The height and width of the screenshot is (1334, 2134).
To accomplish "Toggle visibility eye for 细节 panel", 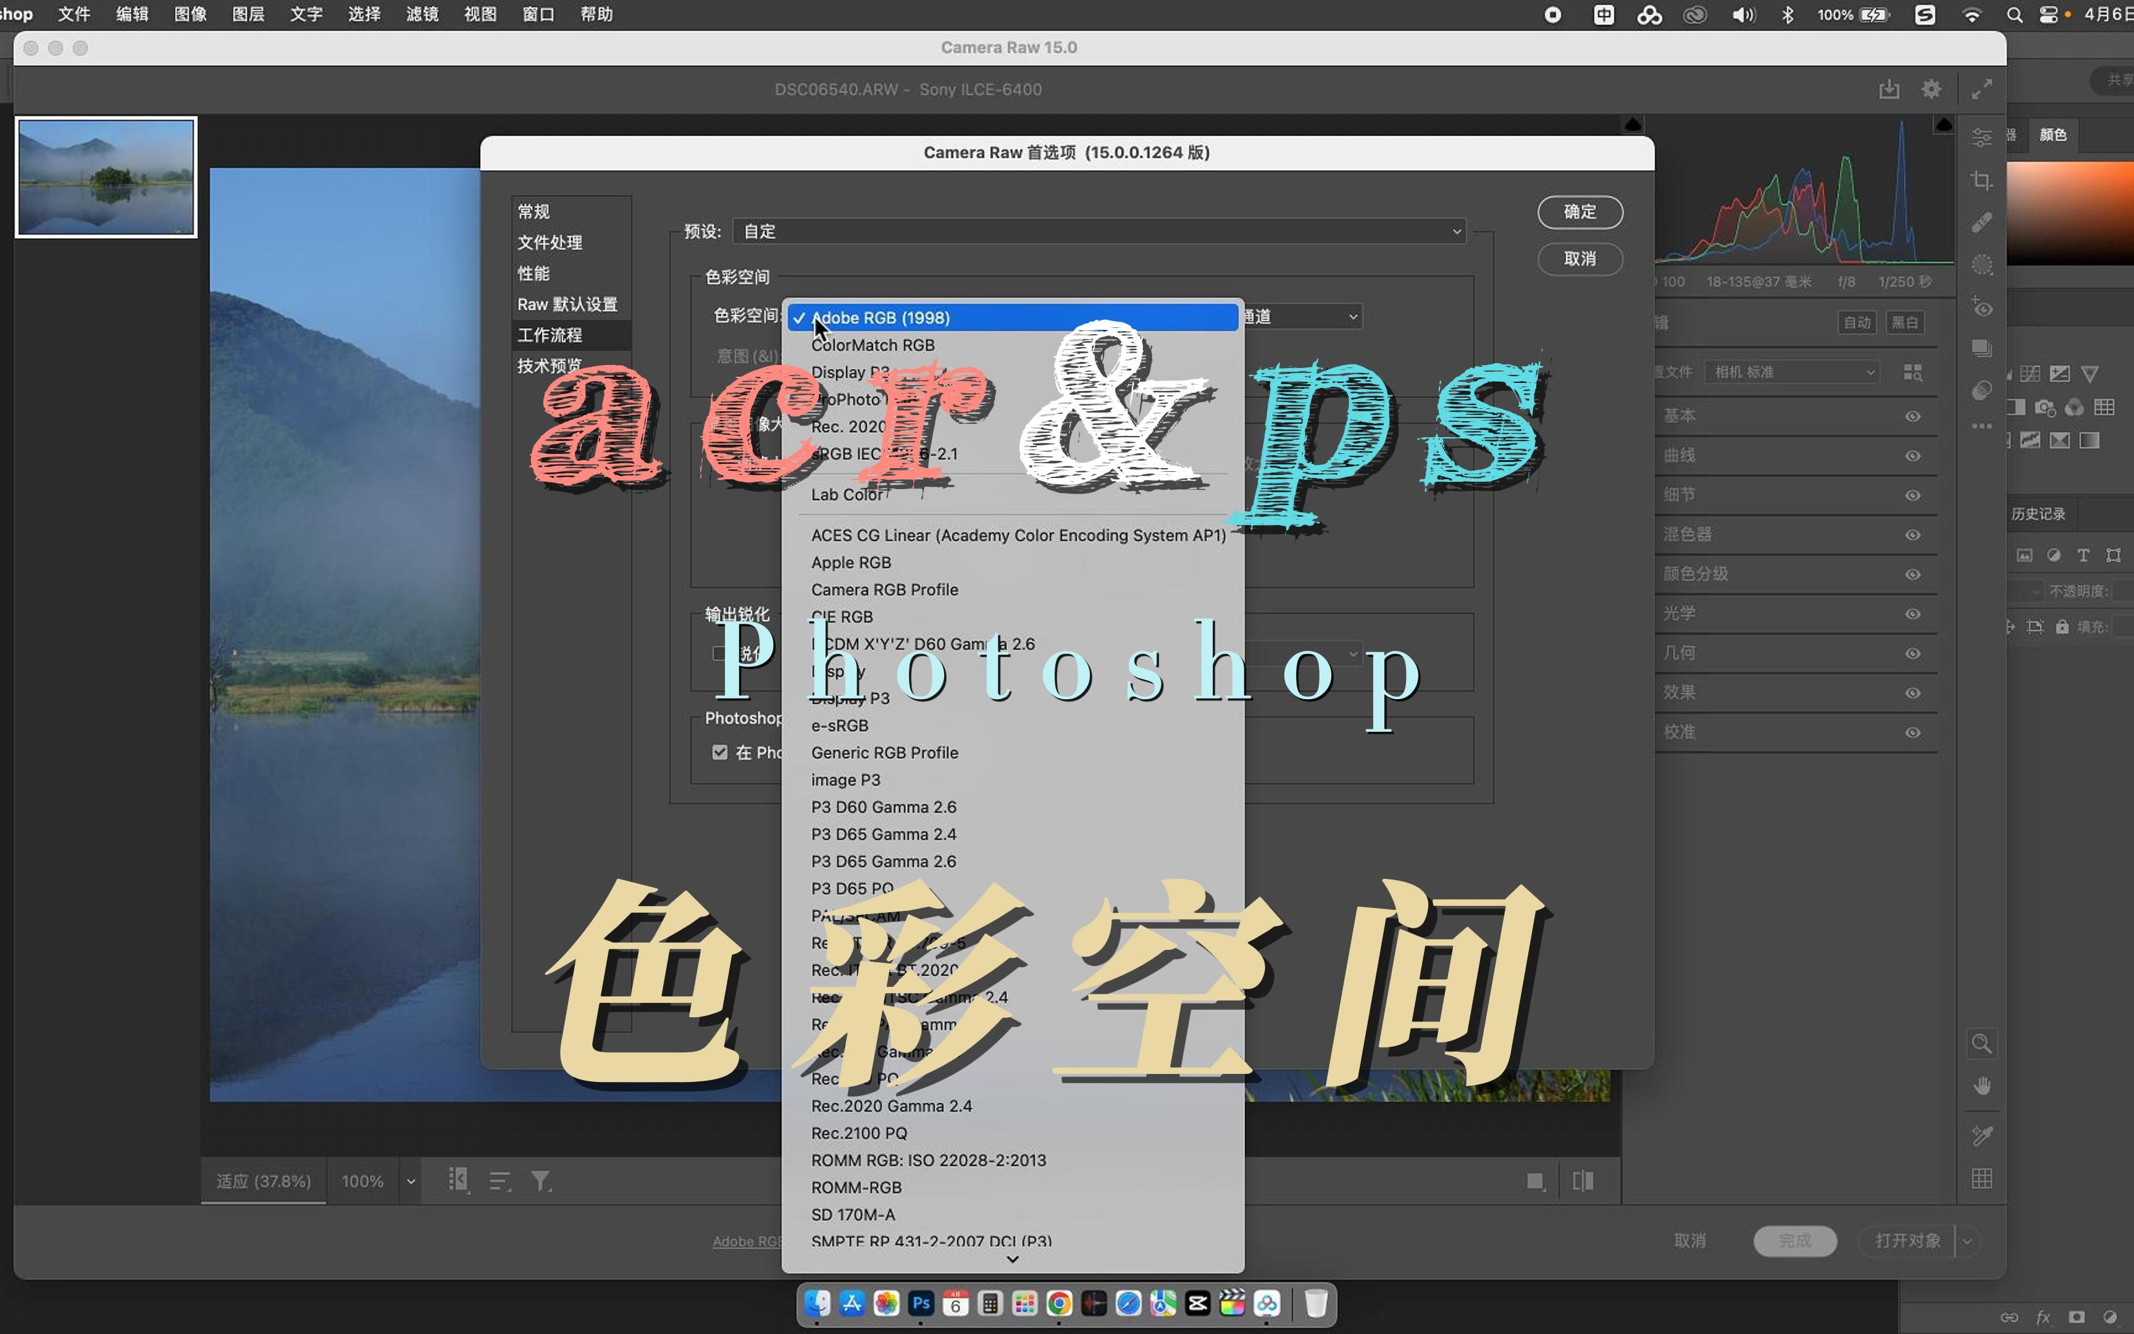I will click(1912, 496).
